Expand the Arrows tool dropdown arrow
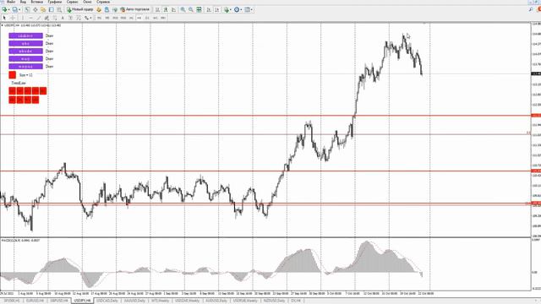 pyautogui.click(x=90, y=18)
